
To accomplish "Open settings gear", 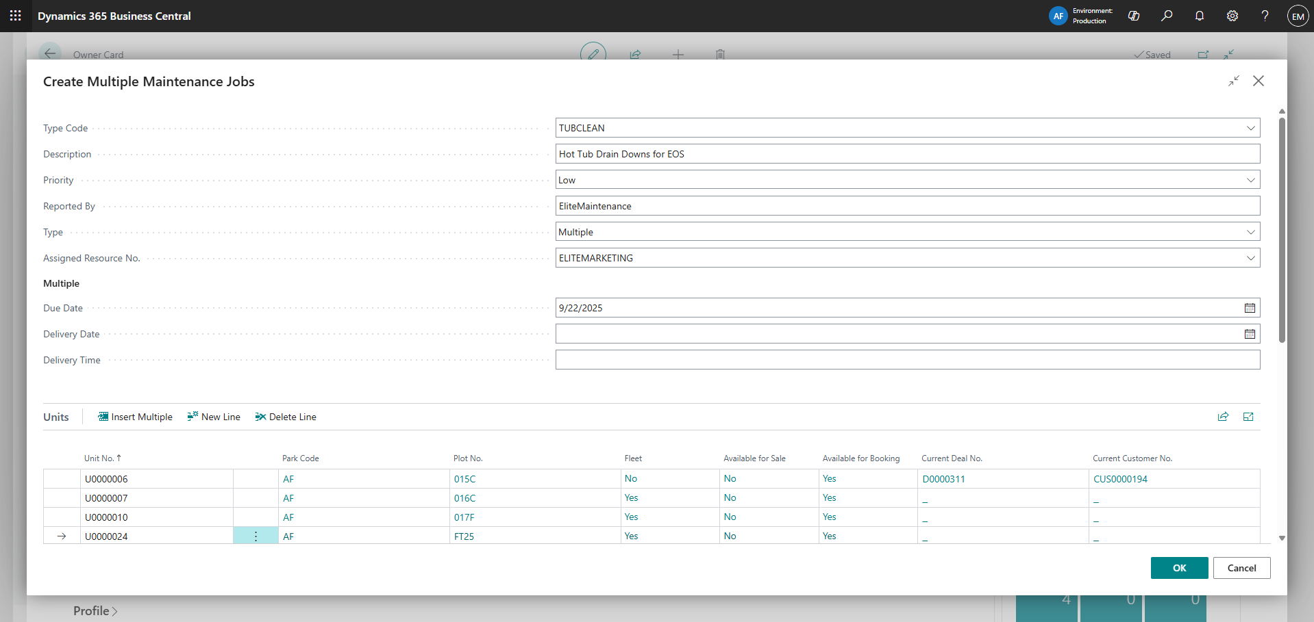I will click(x=1232, y=16).
